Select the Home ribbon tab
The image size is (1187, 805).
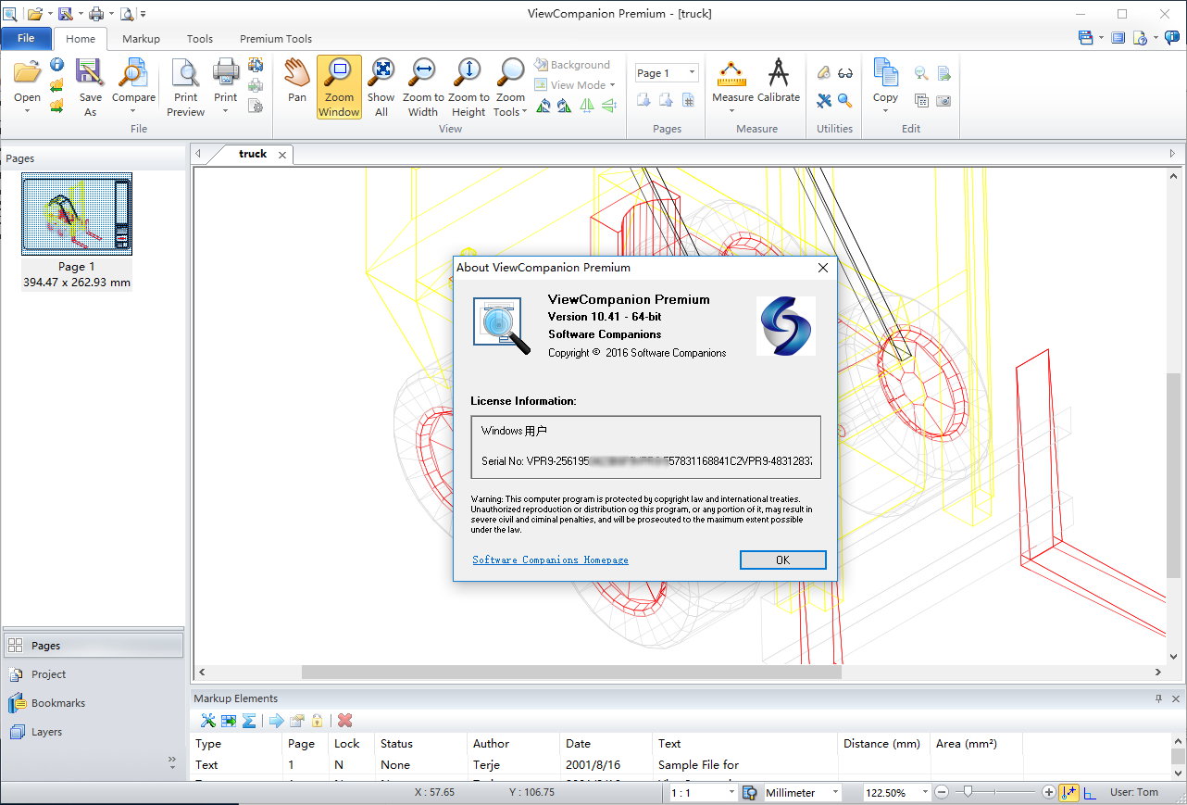coord(81,39)
